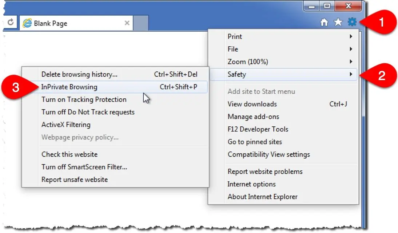The width and height of the screenshot is (398, 233).
Task: Toggle ActiveX Filtering
Action: 115,125
